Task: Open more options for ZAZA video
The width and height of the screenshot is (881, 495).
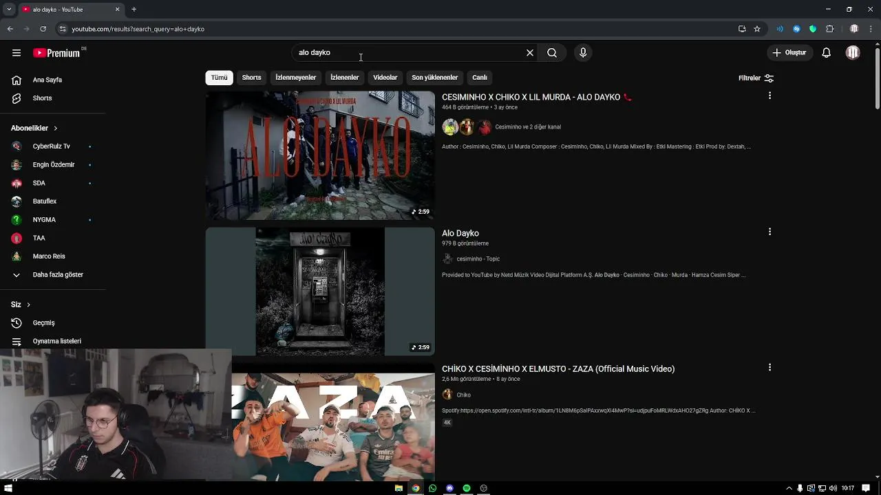Action: click(x=769, y=368)
